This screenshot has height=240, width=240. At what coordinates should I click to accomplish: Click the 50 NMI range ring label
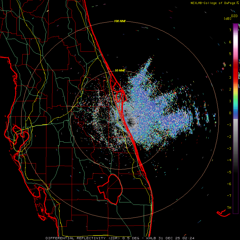click(120, 71)
